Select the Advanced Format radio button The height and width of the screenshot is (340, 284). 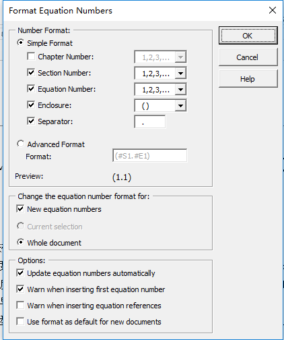tap(20, 144)
